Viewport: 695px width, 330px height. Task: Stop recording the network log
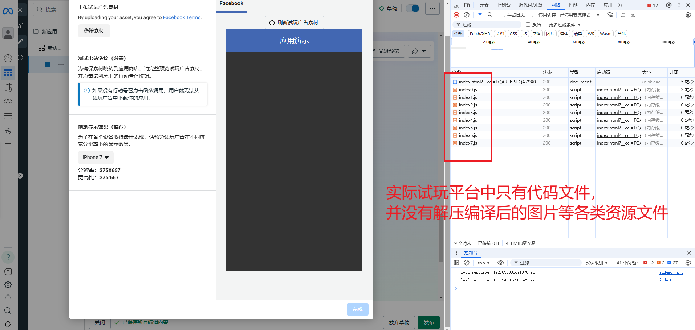(456, 15)
